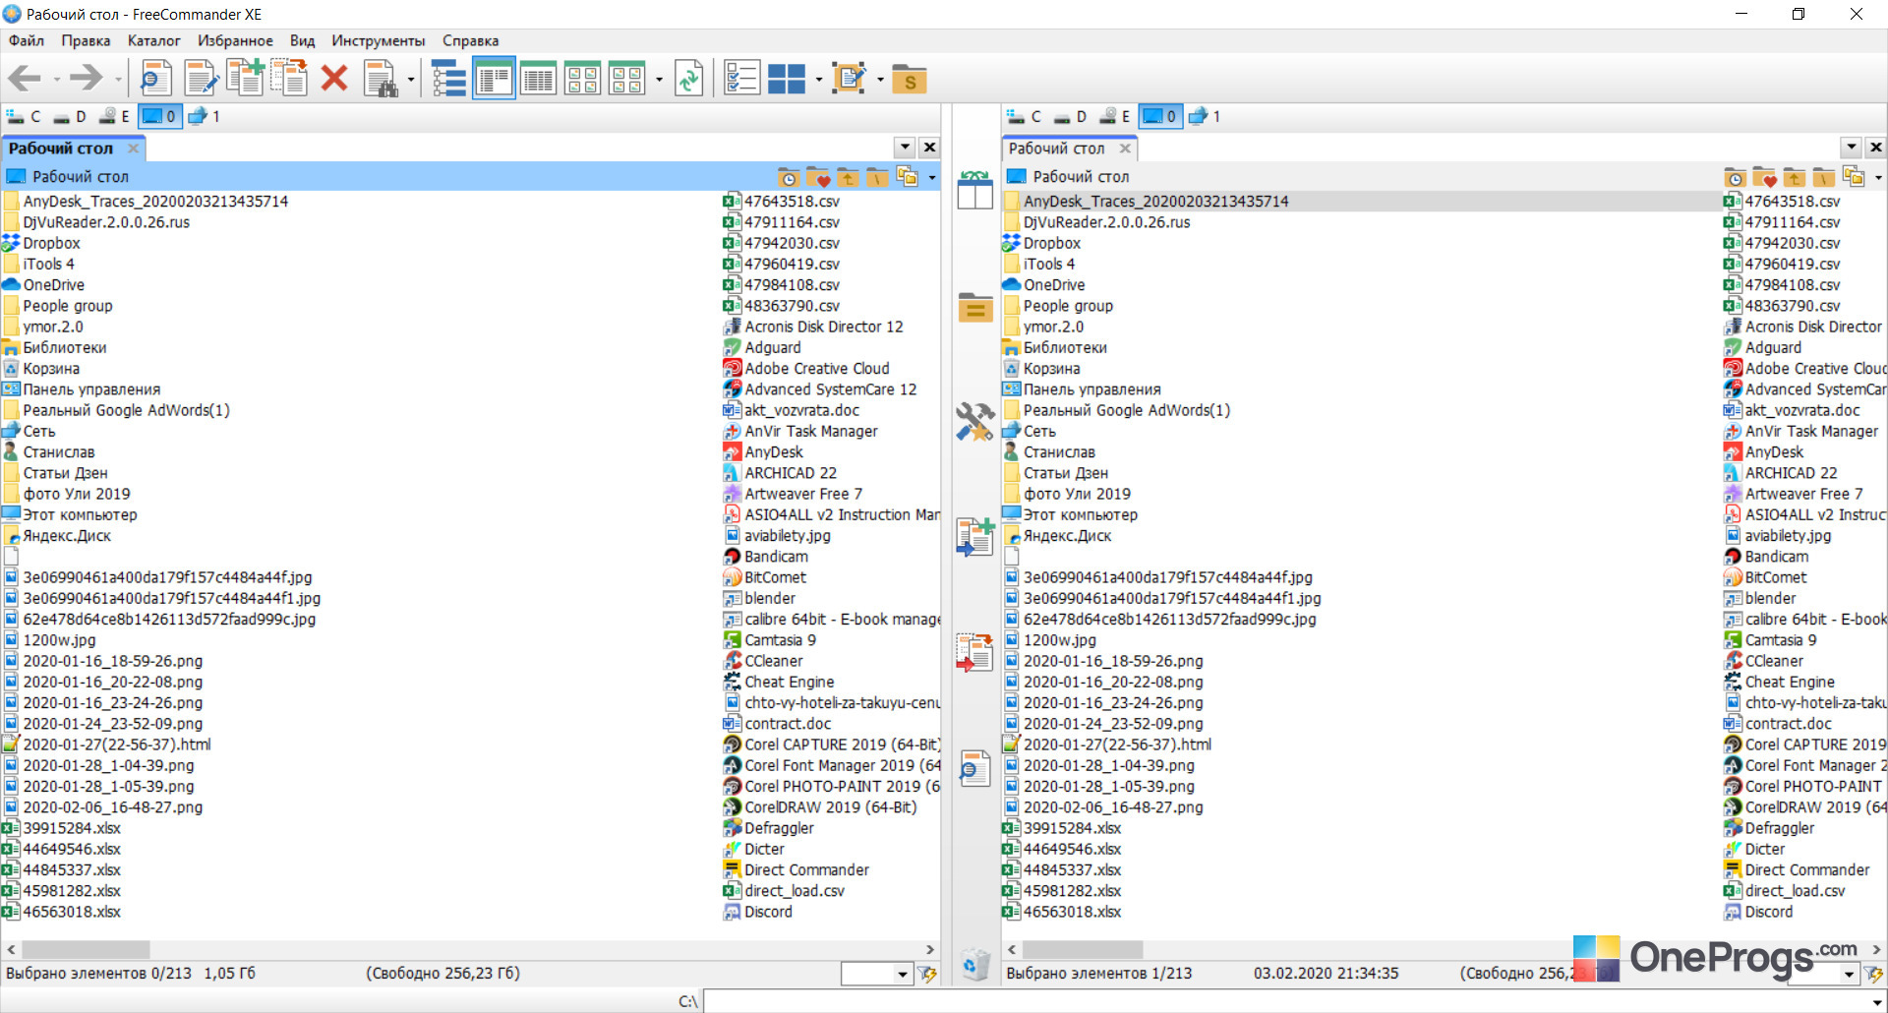Go up one folder in left panel
Viewport: 1888px width, 1013px height.
[x=848, y=177]
